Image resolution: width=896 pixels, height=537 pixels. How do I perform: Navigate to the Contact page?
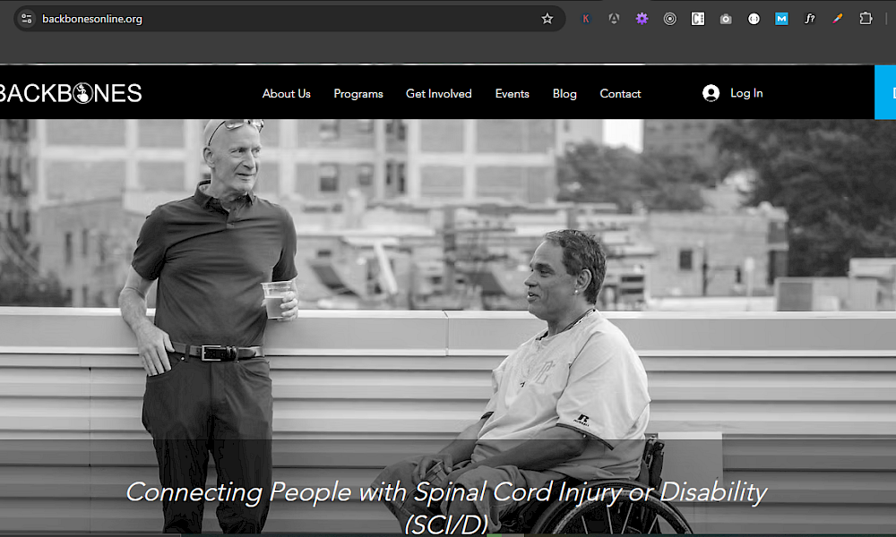click(x=620, y=94)
